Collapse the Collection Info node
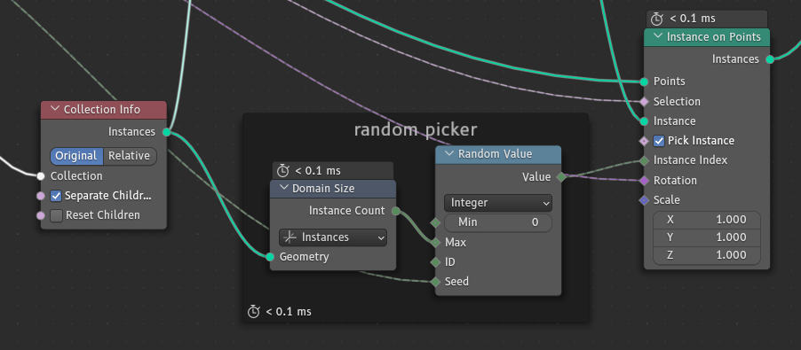Screen dimensions: 801x350 pos(55,110)
